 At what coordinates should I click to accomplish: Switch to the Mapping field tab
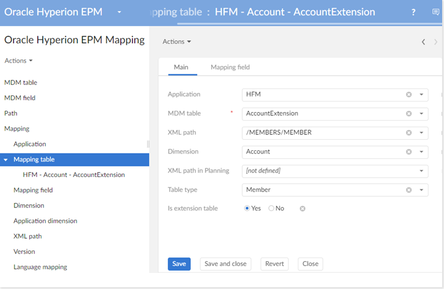click(x=230, y=67)
